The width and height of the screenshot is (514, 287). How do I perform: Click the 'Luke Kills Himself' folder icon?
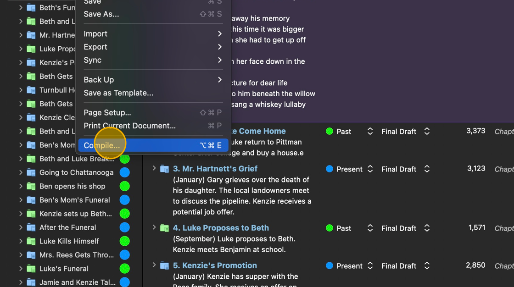point(31,241)
